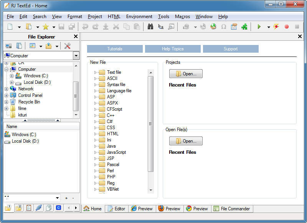This screenshot has width=307, height=223.
Task: Open the dropdown arrow next to Run
Action: tap(269, 27)
